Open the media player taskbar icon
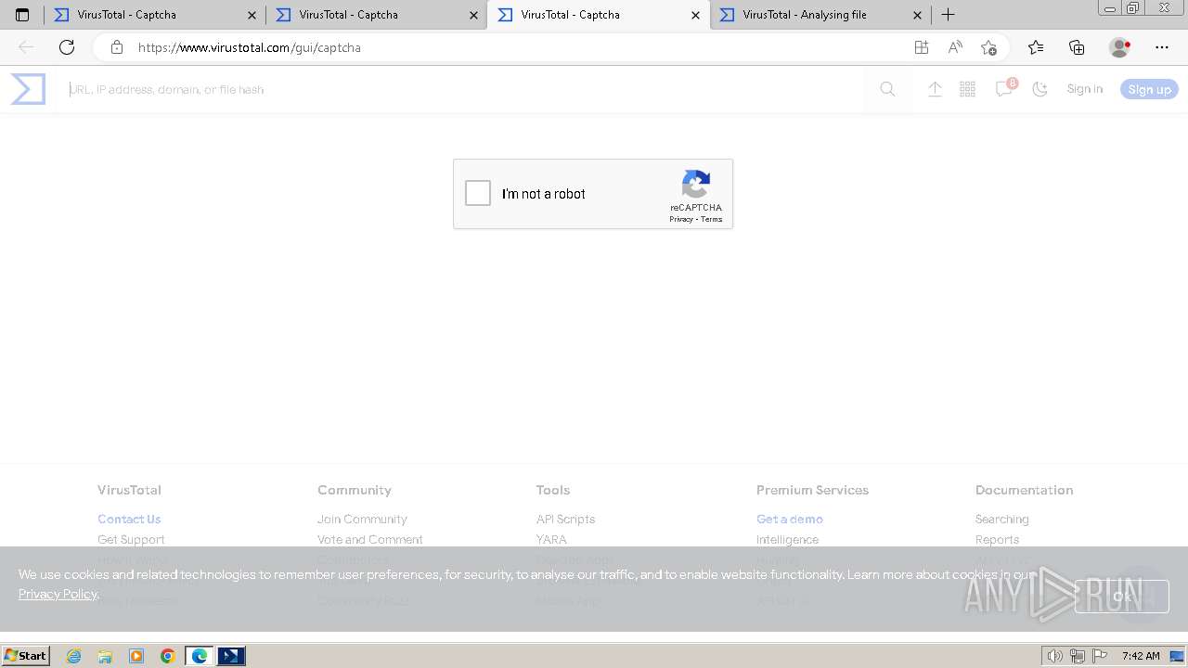 pos(136,656)
